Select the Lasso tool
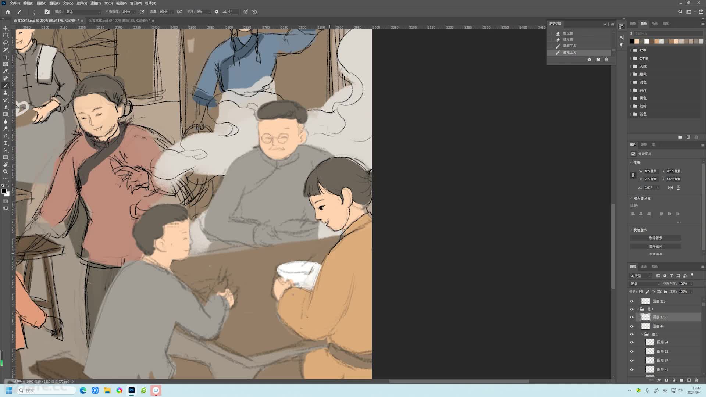 coord(6,43)
